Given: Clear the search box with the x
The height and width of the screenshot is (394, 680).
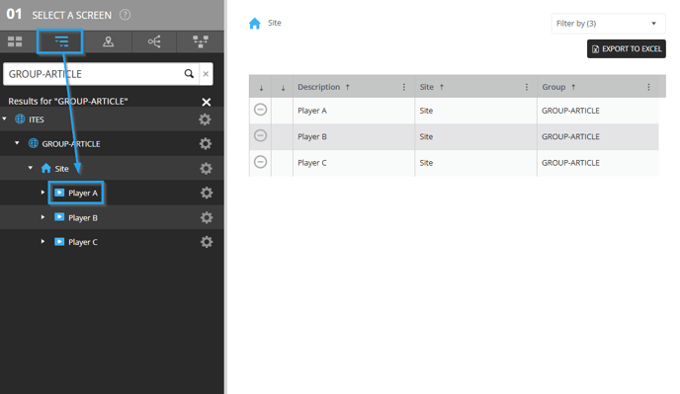Looking at the screenshot, I should pyautogui.click(x=206, y=74).
